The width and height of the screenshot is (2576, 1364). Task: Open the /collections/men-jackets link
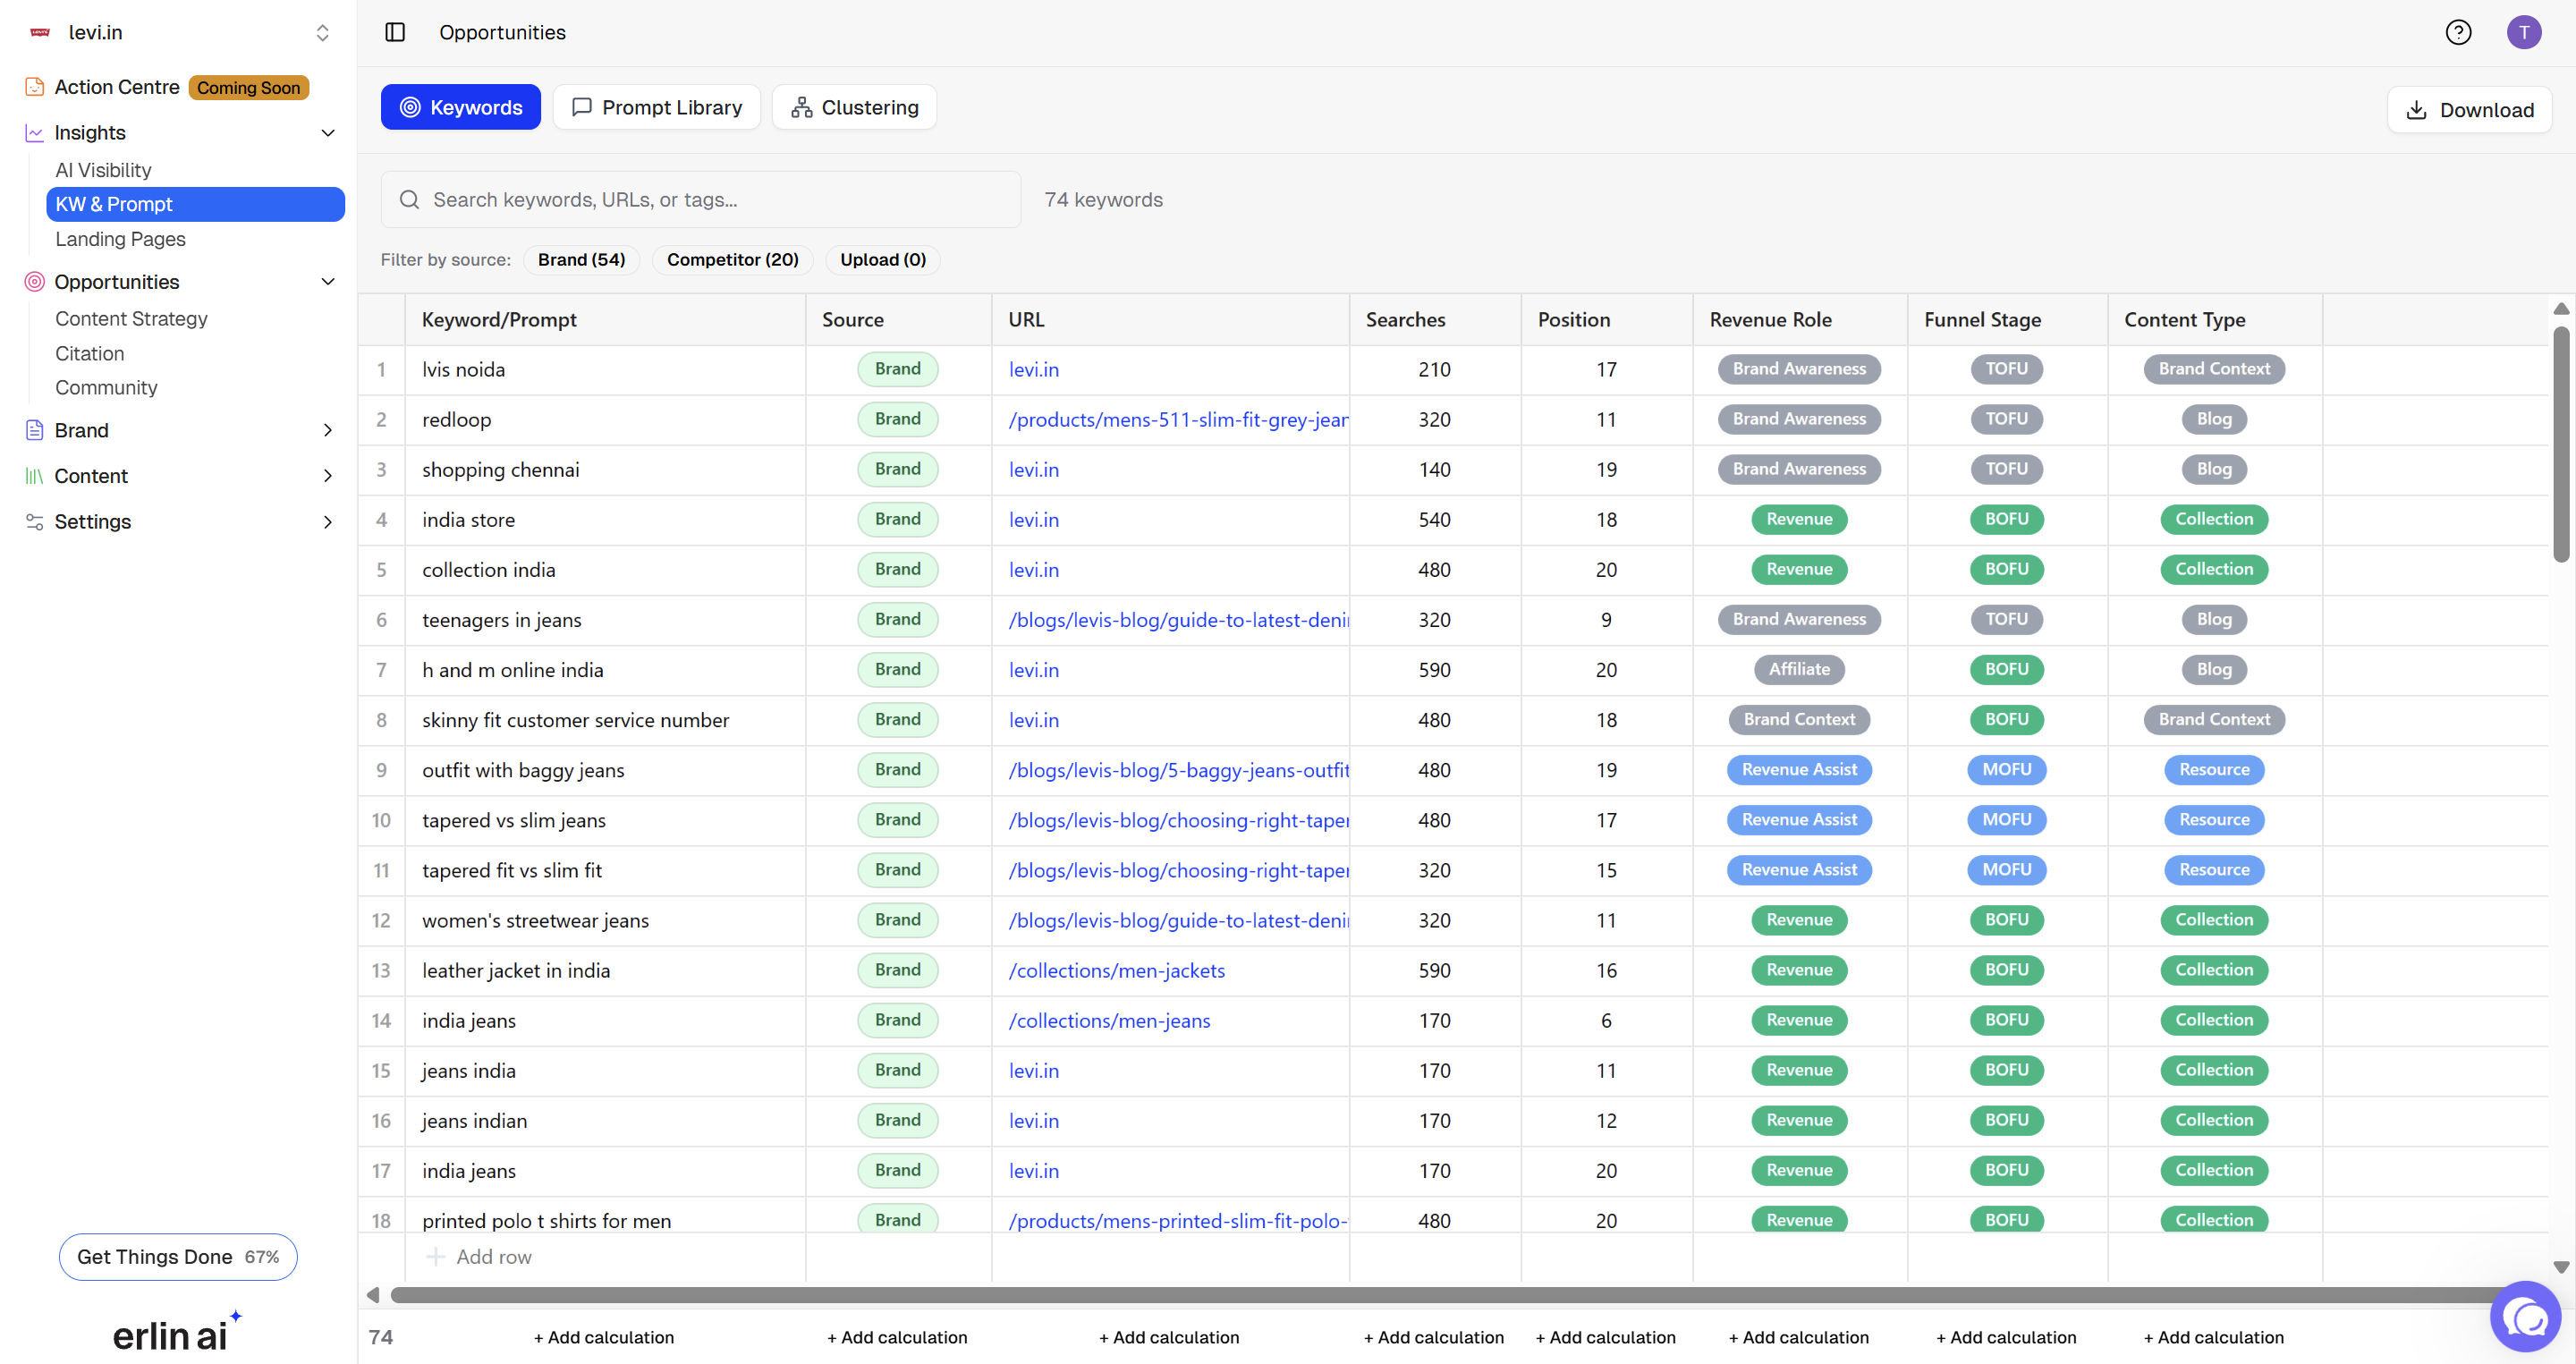pyautogui.click(x=1117, y=970)
